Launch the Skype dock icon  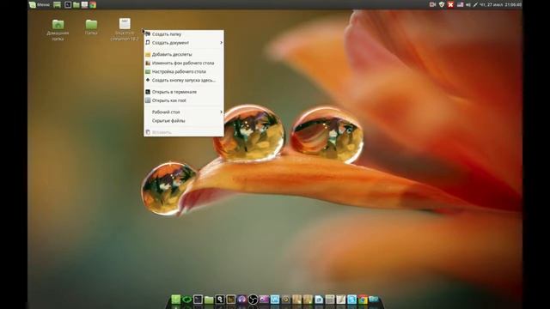pos(351,300)
